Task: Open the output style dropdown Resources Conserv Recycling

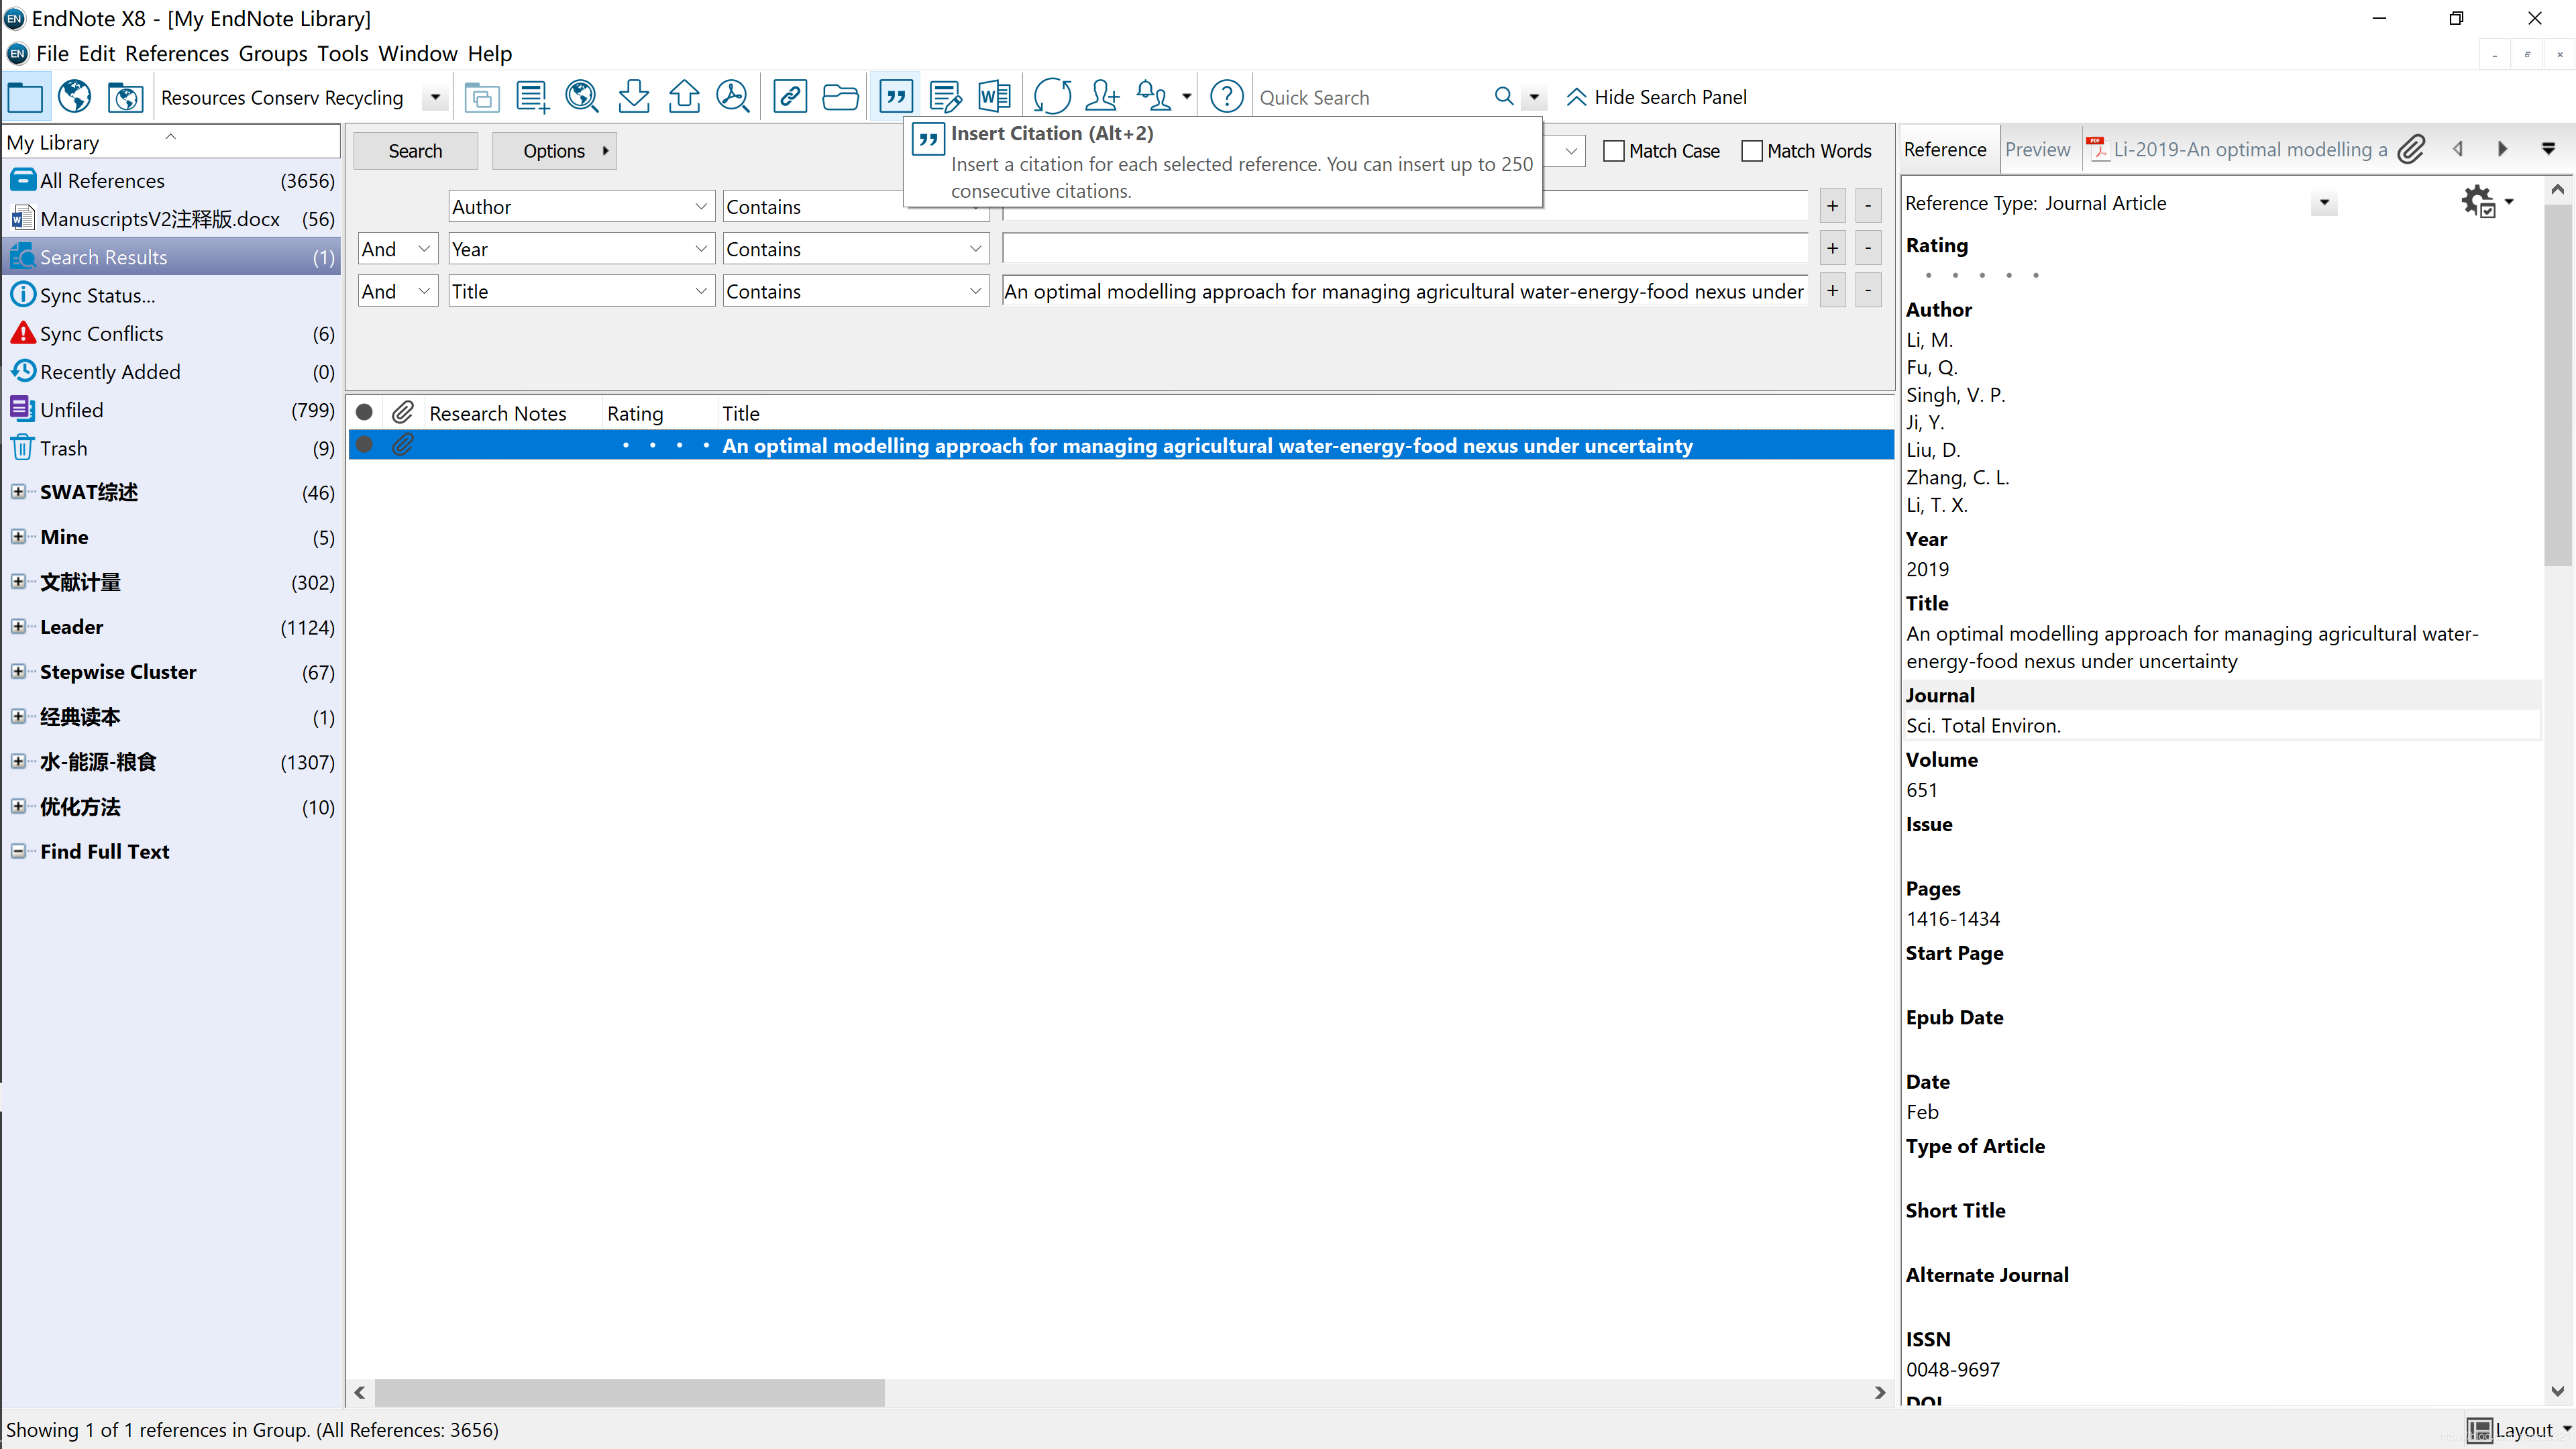Action: [435, 97]
